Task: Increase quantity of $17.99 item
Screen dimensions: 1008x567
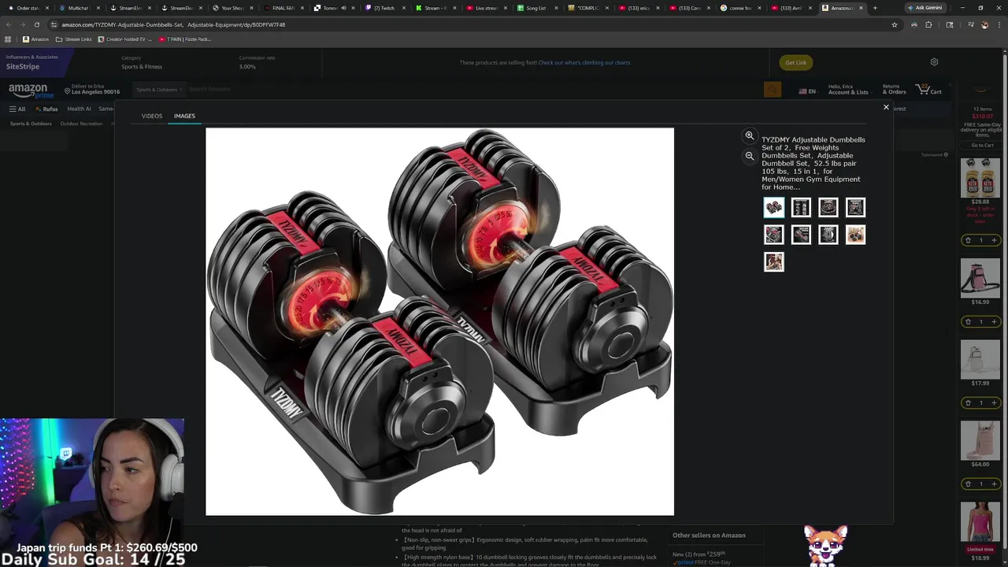Action: 994,402
